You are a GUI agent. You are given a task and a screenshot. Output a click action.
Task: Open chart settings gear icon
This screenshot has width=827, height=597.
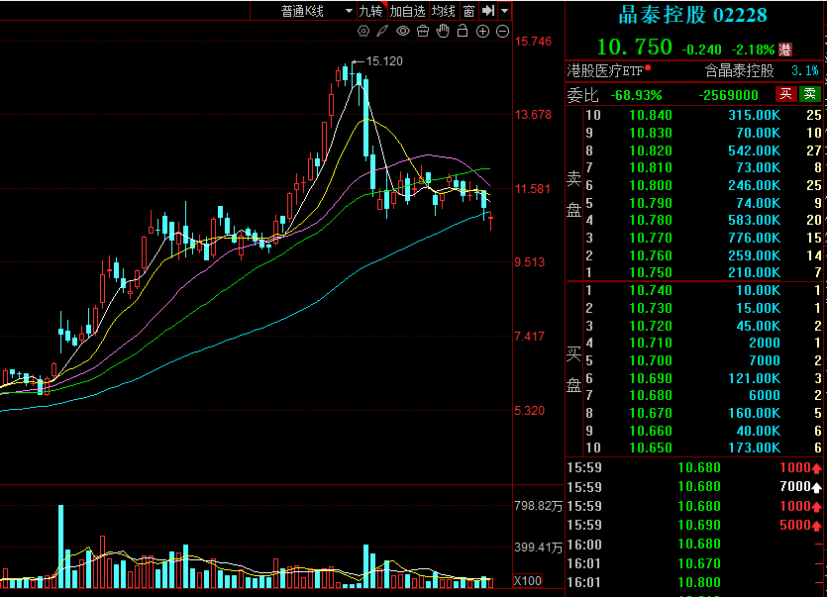363,32
